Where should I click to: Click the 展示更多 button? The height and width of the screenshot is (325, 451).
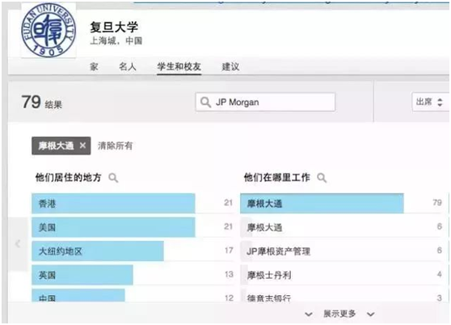tap(339, 314)
